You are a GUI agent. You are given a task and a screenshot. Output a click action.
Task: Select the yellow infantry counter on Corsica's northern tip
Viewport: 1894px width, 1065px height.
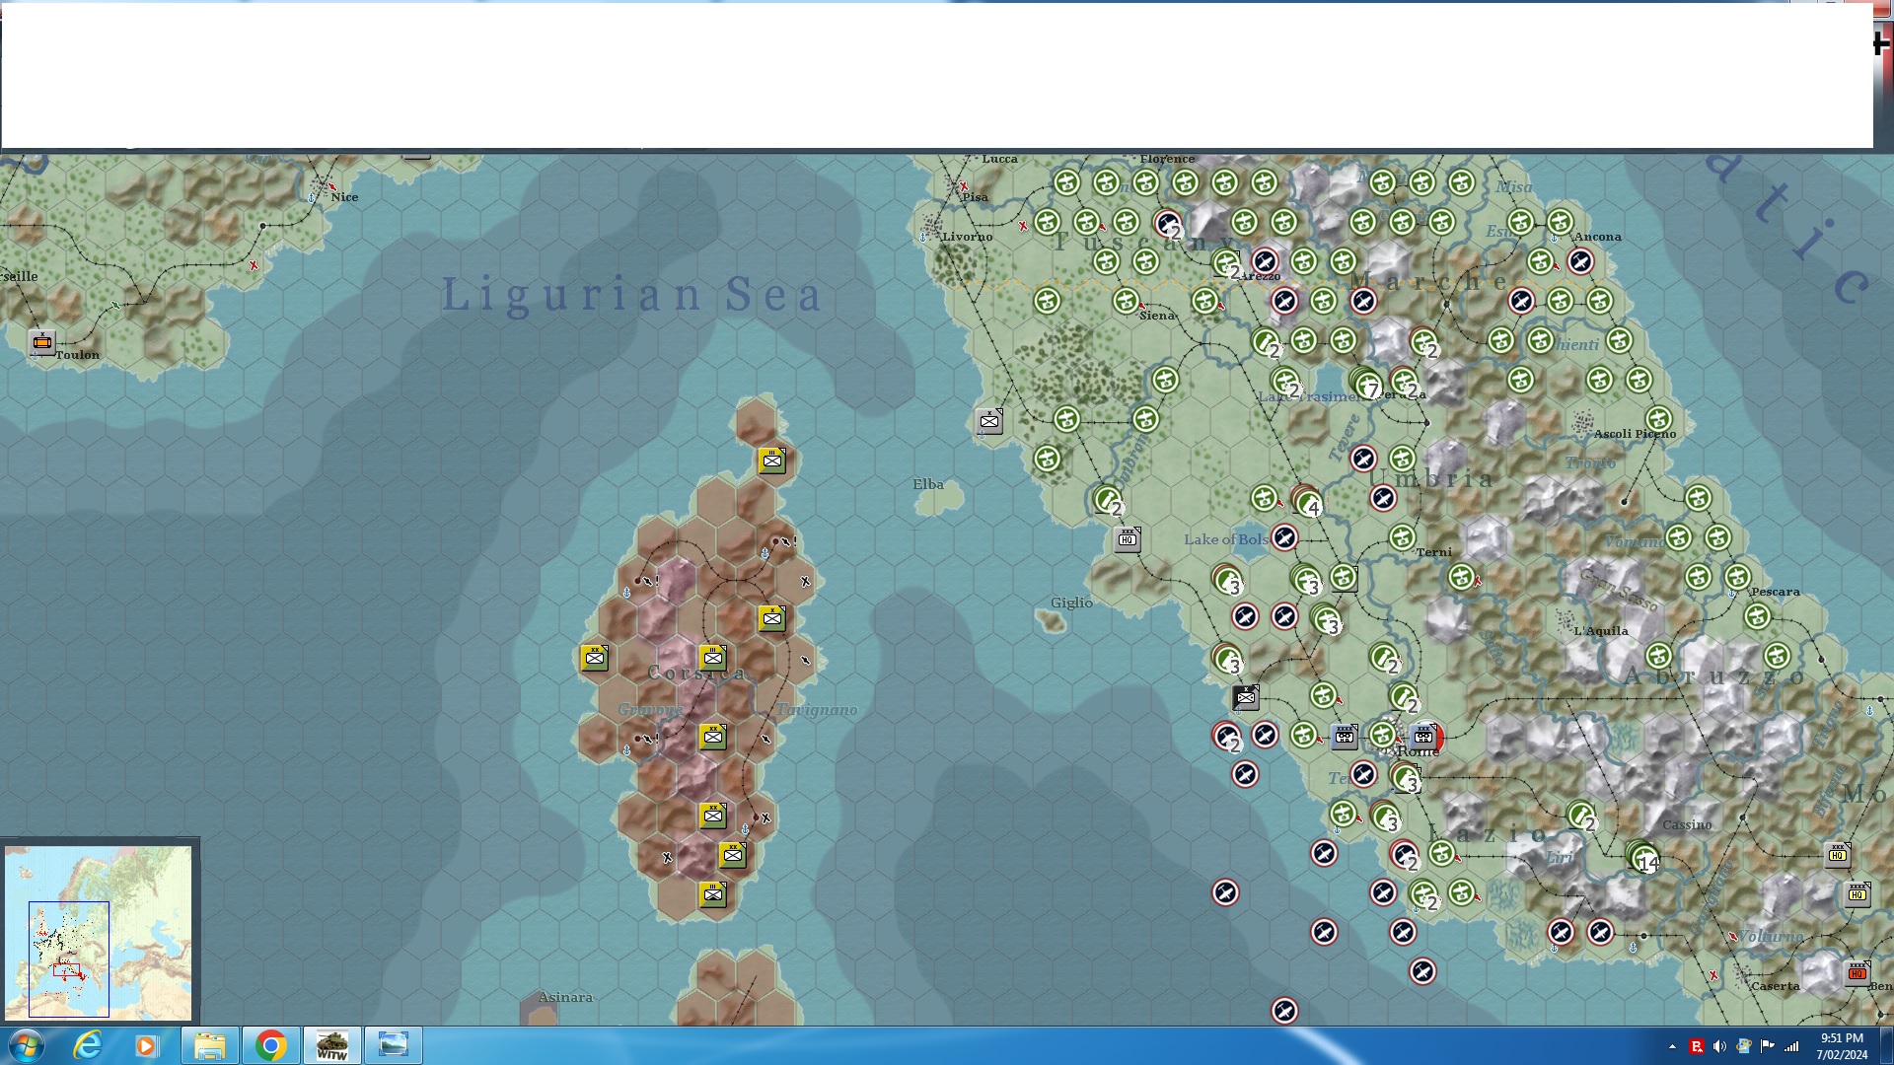pyautogui.click(x=772, y=460)
